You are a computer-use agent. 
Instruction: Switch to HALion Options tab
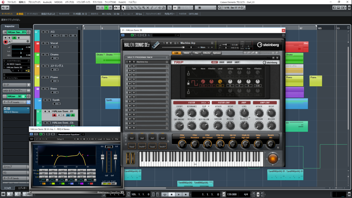pos(217,53)
